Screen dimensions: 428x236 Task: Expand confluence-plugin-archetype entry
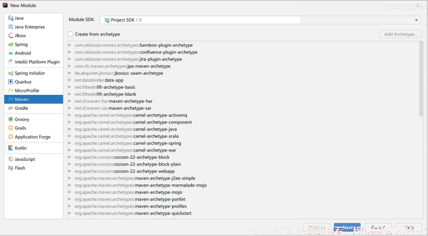tap(70, 52)
